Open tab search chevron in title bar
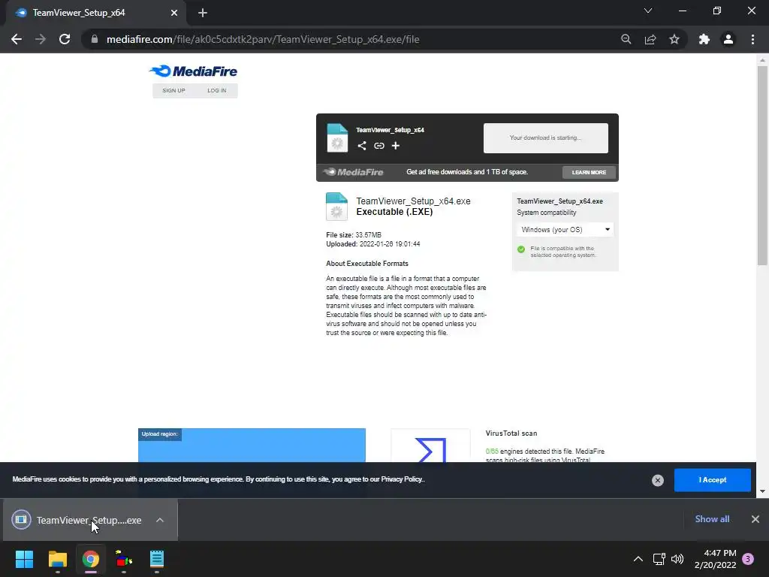This screenshot has height=577, width=769. click(648, 11)
